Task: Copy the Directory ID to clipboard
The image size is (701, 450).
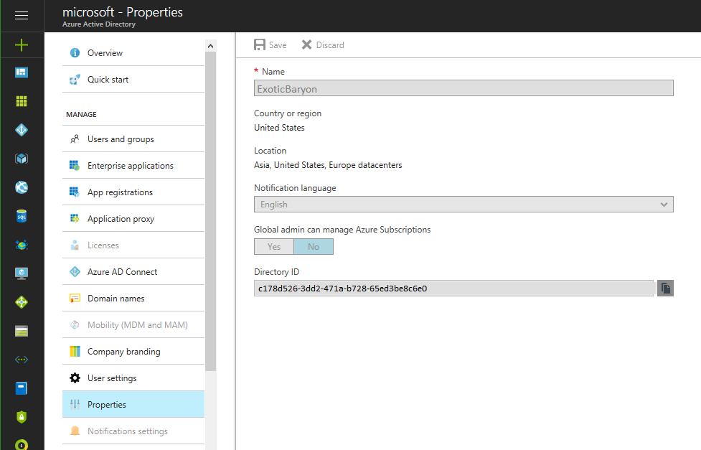Action: 665,288
